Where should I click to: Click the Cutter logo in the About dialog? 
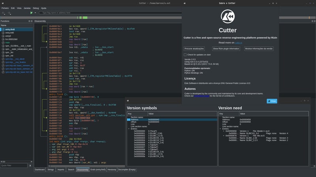tap(228, 17)
